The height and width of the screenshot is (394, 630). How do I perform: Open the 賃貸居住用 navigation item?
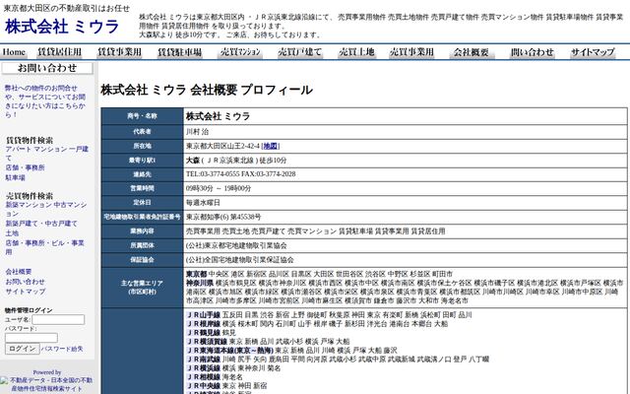(x=59, y=52)
